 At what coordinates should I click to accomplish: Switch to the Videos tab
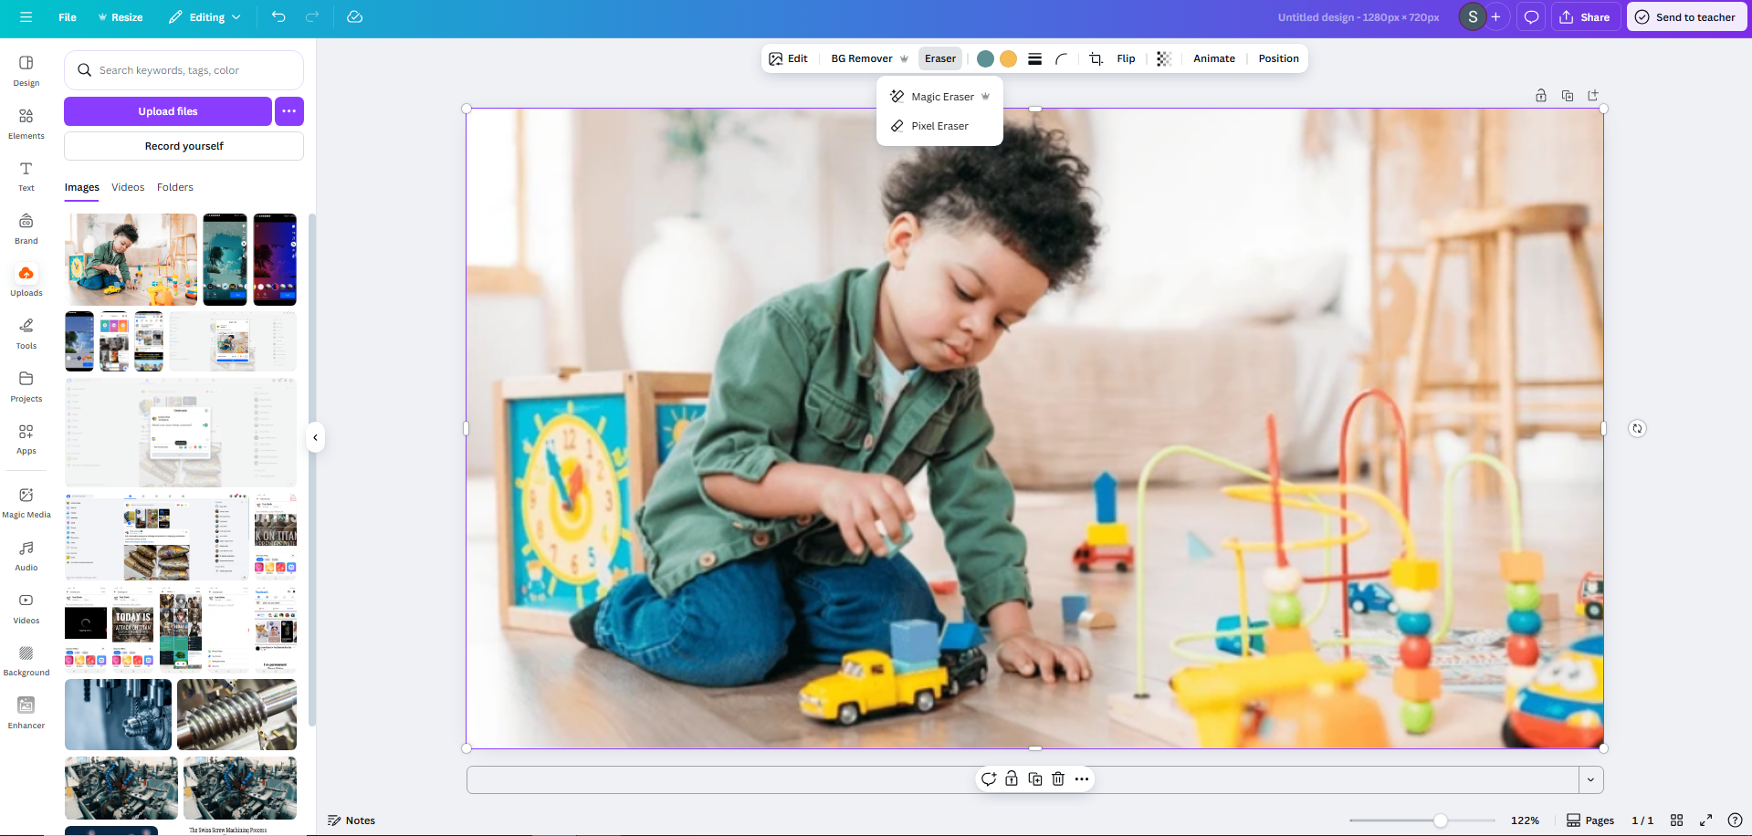[x=127, y=187]
